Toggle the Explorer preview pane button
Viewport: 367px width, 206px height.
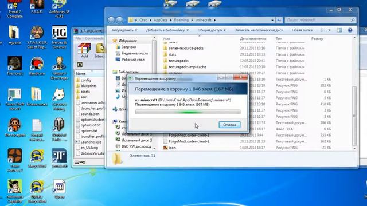339,30
